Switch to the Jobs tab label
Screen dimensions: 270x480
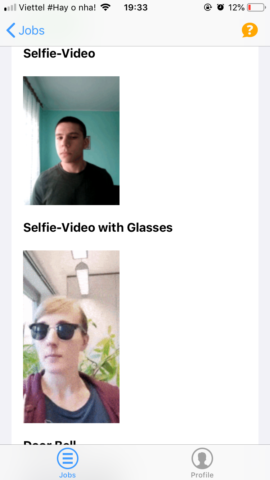(x=68, y=475)
